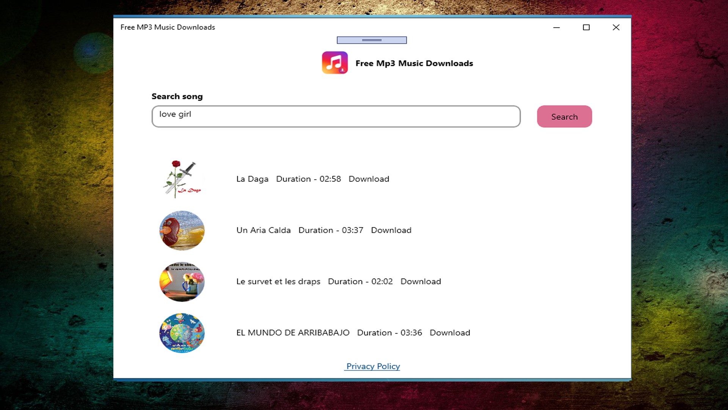This screenshot has height=410, width=728.
Task: Download the La Daga song
Action: (369, 179)
